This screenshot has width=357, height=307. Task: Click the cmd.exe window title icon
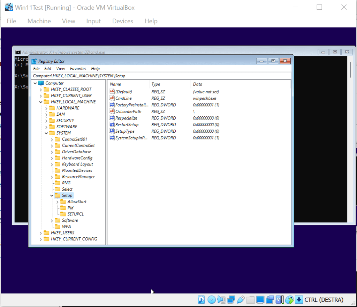coord(18,52)
